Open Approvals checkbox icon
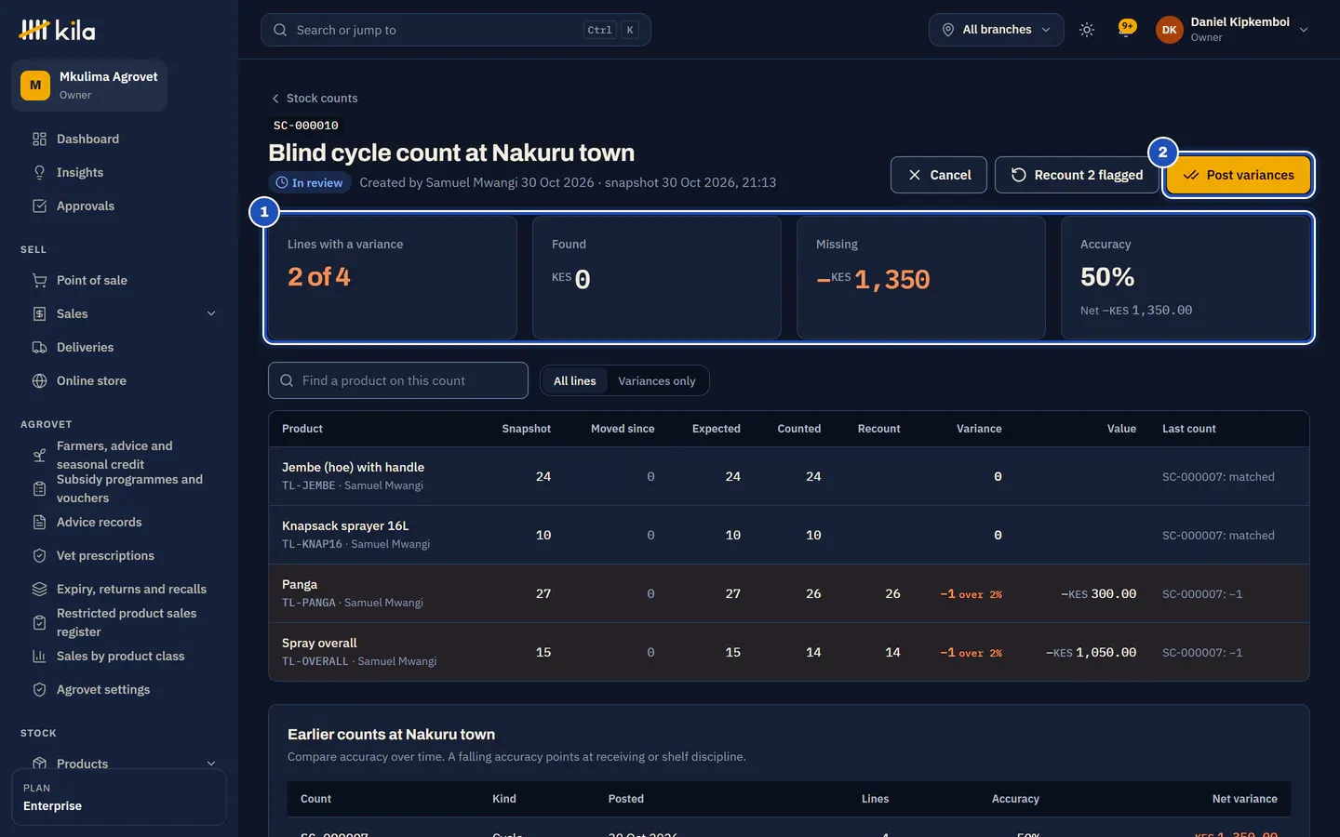The image size is (1340, 837). click(x=39, y=206)
